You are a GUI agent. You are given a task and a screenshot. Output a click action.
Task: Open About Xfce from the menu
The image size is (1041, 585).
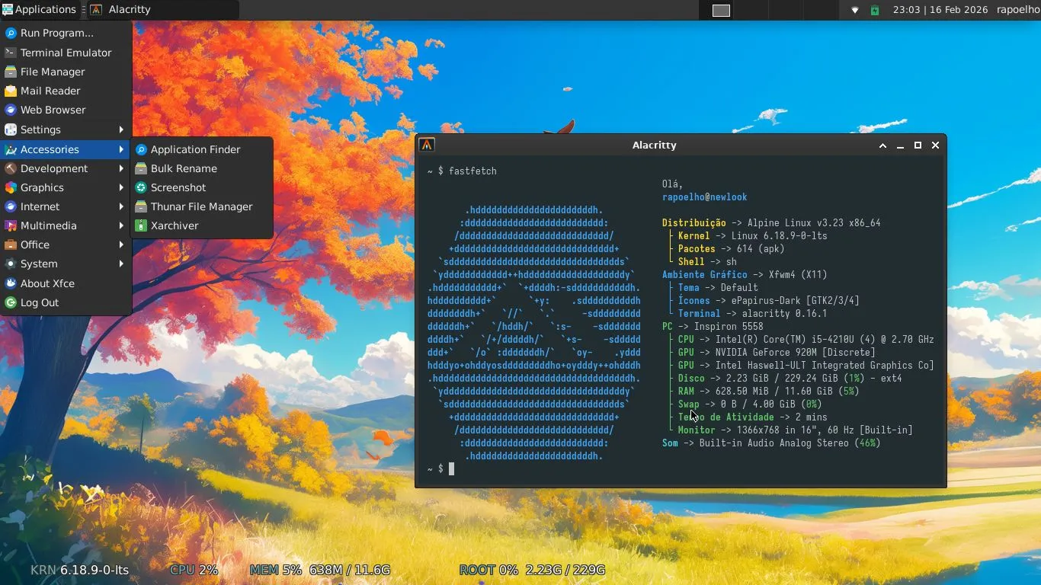[66, 283]
